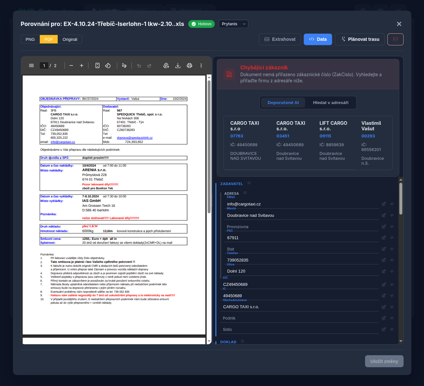Image resolution: width=424 pixels, height=386 pixels.
Task: Select Vlastimil Vašut card 00293
Action: 373,143
